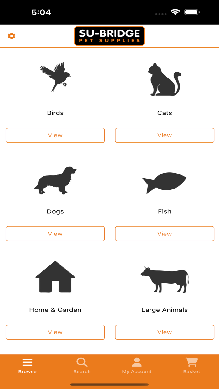Switch to the Basket tab
219x389 pixels.
191,365
